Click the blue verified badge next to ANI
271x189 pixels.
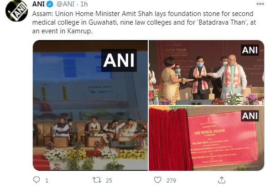click(50, 4)
